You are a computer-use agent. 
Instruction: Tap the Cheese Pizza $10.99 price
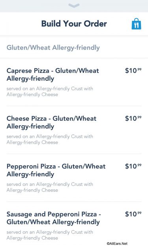click(x=133, y=118)
